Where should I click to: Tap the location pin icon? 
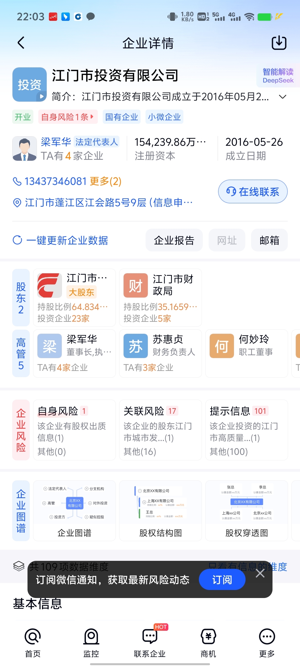tap(17, 203)
